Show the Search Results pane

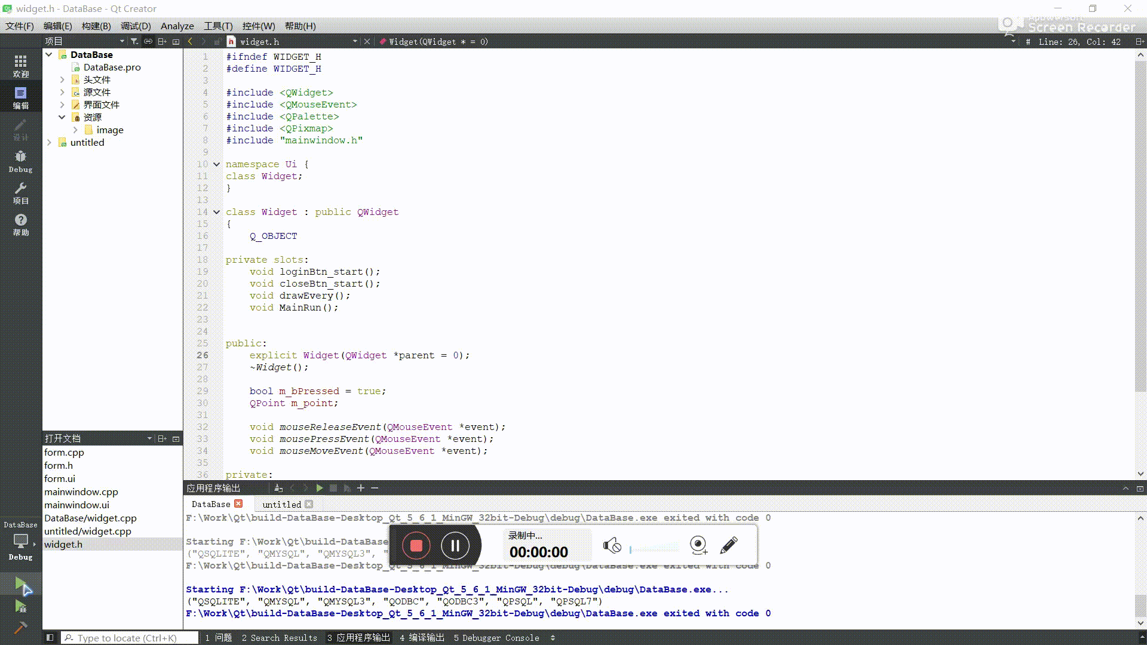coord(280,638)
